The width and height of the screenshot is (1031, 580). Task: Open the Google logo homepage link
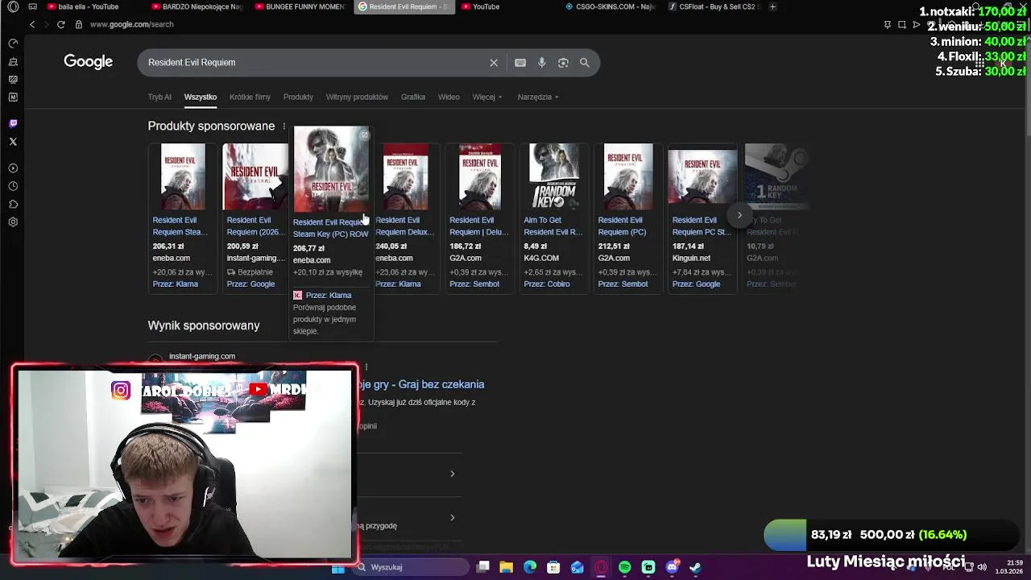[x=89, y=62]
